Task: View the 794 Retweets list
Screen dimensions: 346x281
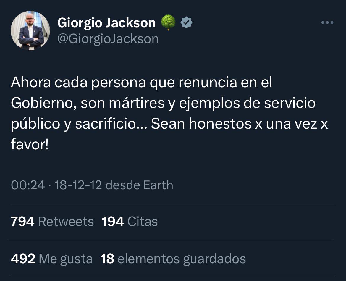Action: tap(52, 222)
